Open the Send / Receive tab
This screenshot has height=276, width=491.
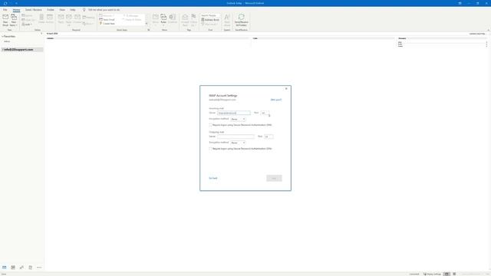(34, 10)
